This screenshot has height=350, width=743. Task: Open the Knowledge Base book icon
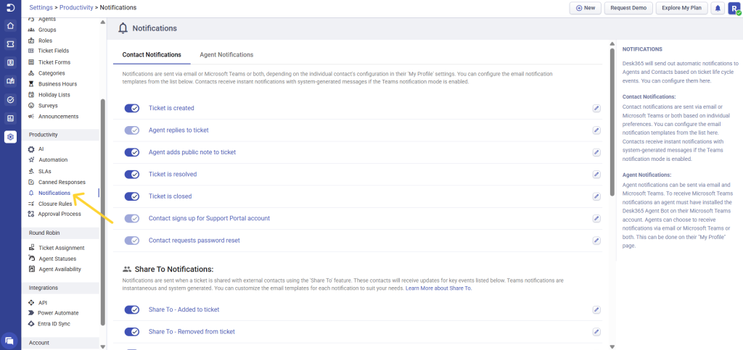click(10, 81)
